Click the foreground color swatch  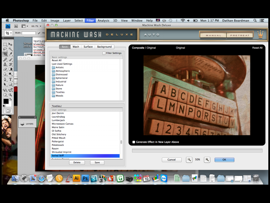click(x=6, y=101)
